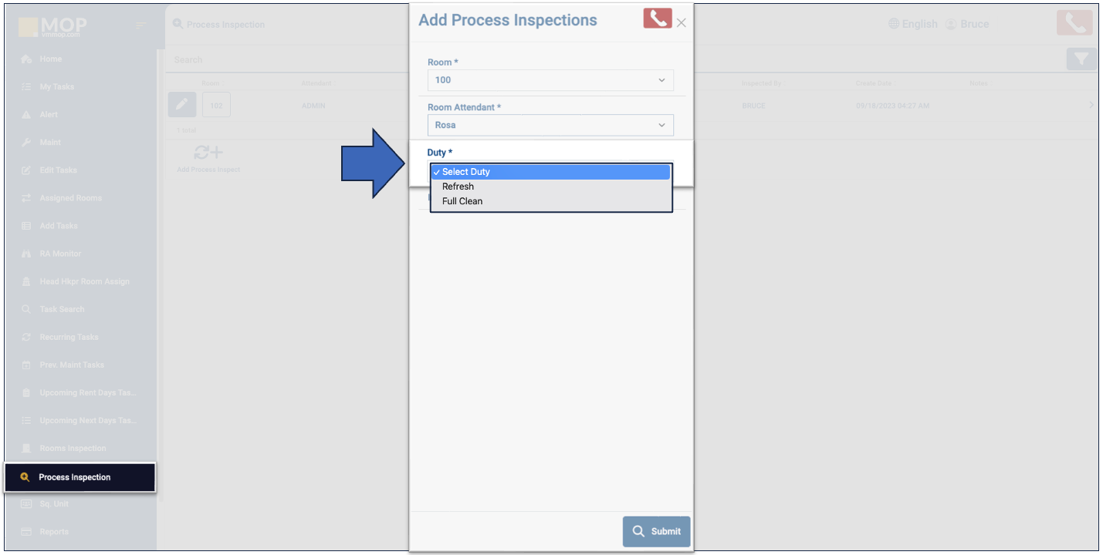Click the Maint wrench icon

point(27,143)
